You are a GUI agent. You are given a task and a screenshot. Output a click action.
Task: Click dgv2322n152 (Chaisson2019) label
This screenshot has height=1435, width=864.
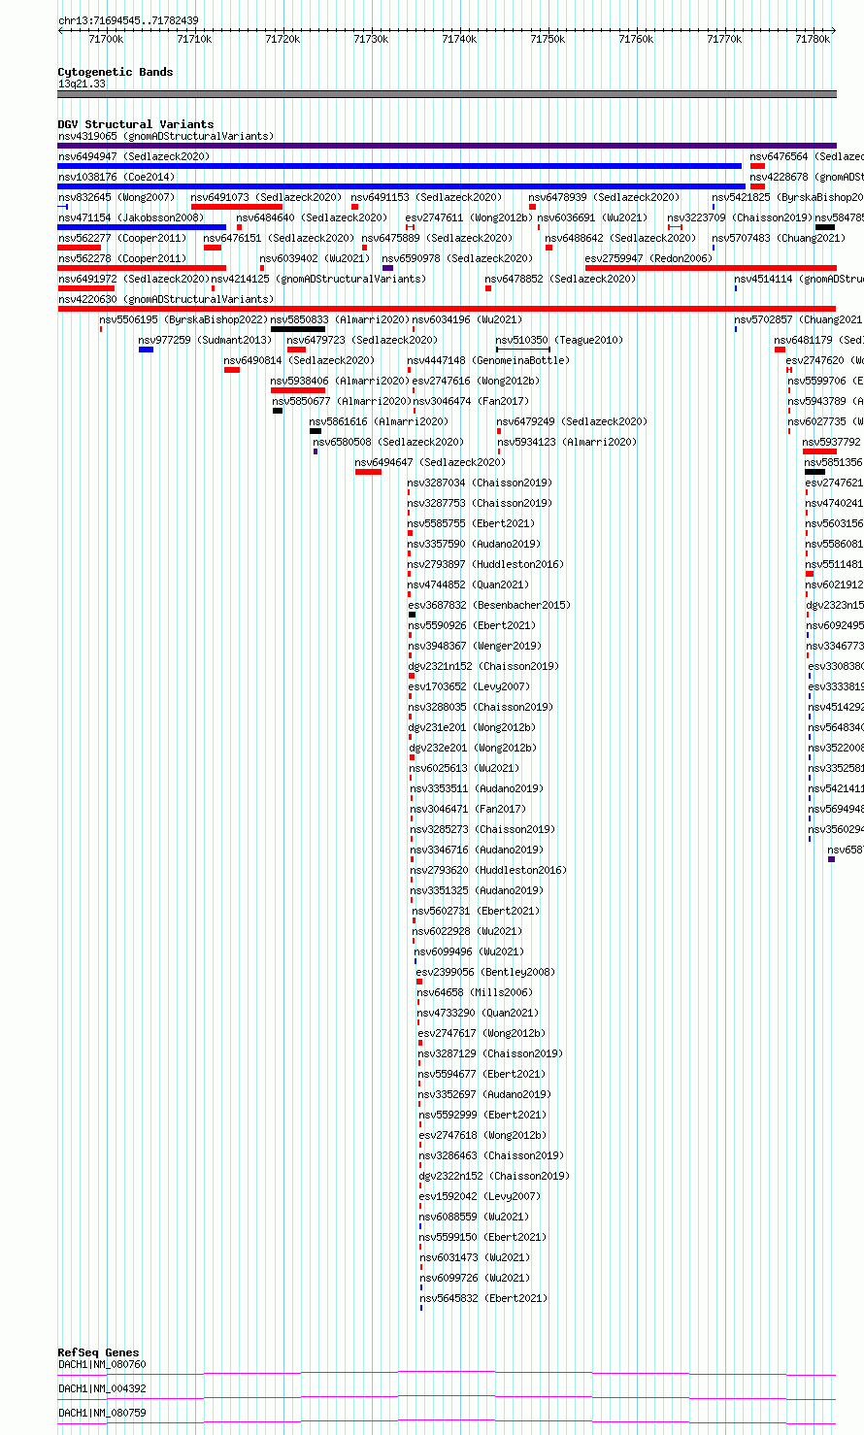click(494, 1176)
